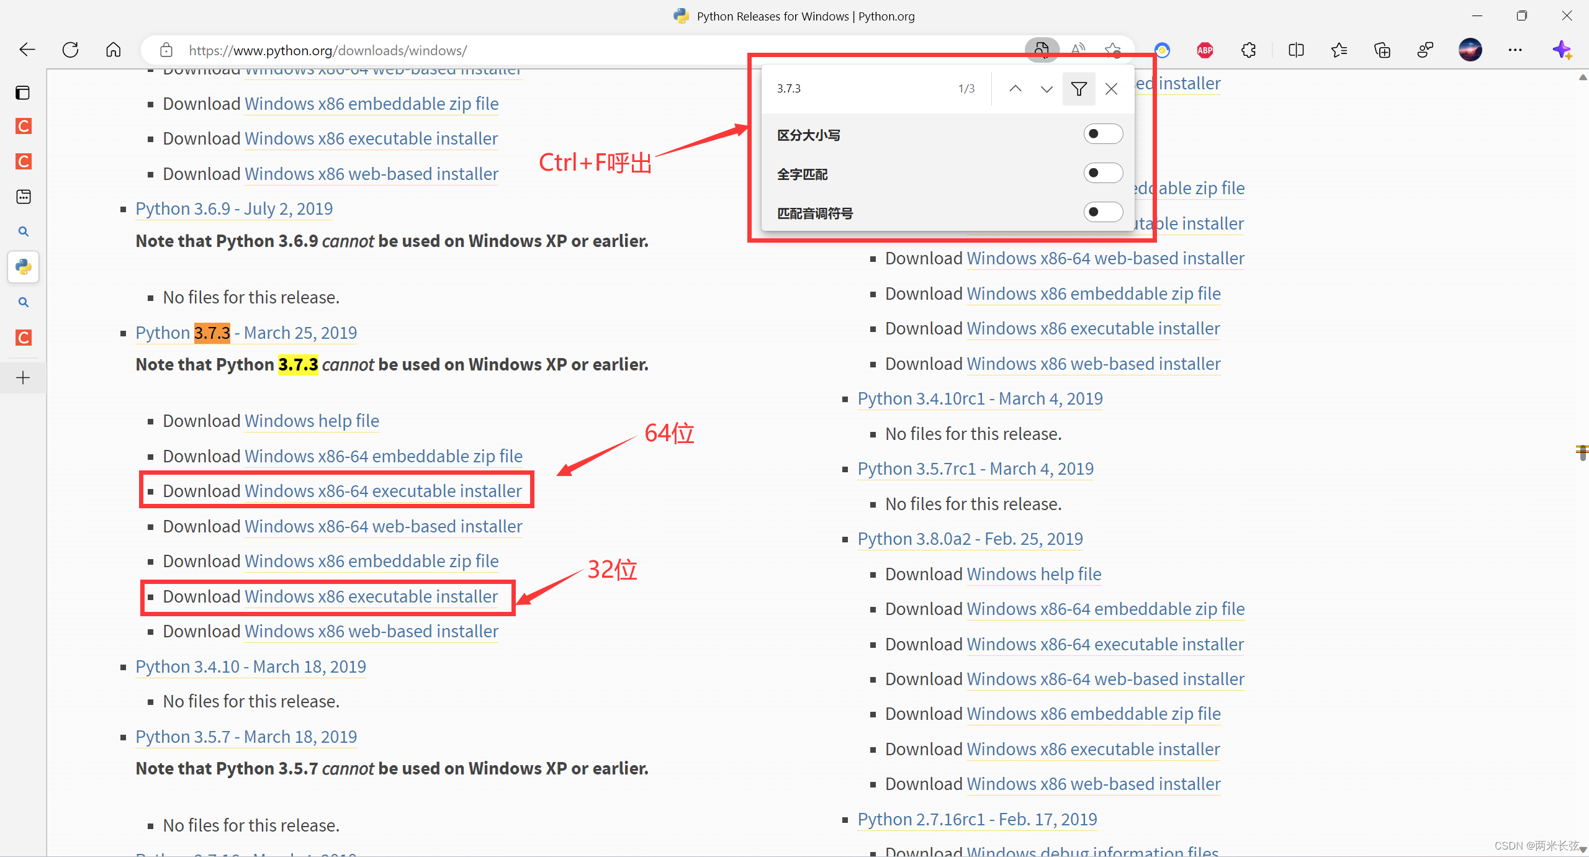The height and width of the screenshot is (857, 1589).
Task: Switch to the bottom CSDN vertical tab
Action: [23, 338]
